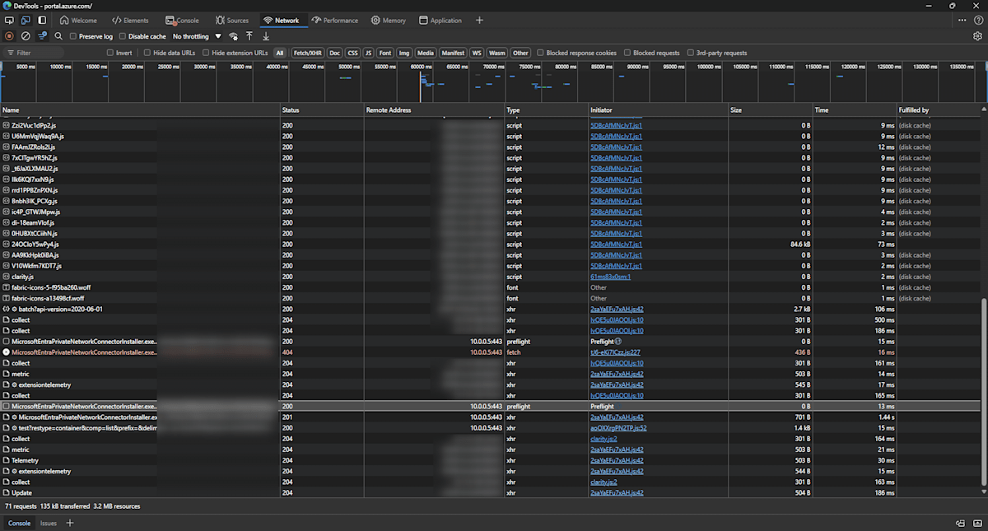Filter requests by Doc type
988x531 pixels.
click(x=334, y=53)
